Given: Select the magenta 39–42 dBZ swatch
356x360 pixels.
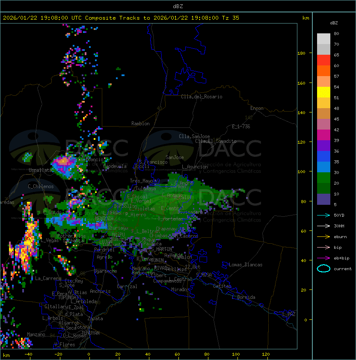Looking at the screenshot, I should point(323,135).
